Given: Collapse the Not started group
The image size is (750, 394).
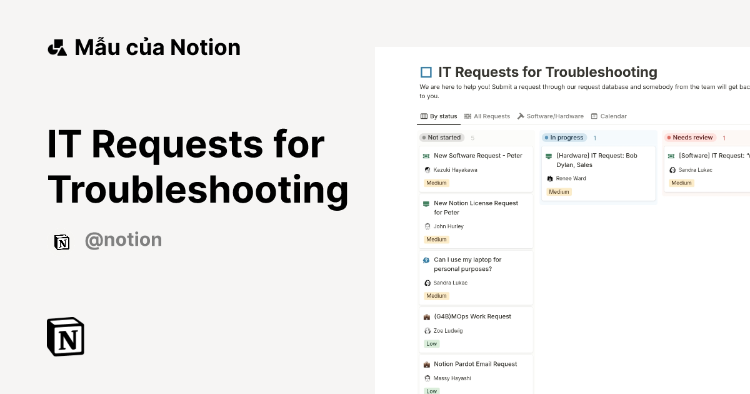Looking at the screenshot, I should coord(441,137).
